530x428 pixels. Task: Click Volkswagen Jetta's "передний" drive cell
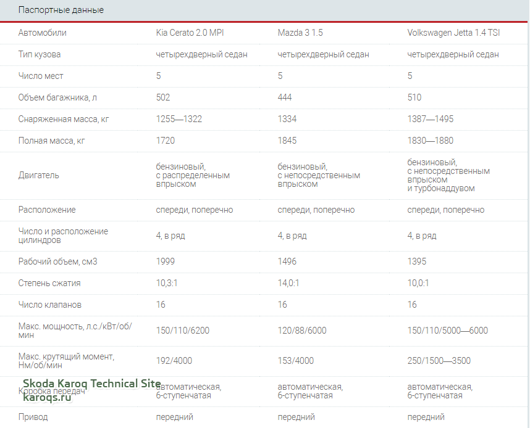click(x=426, y=417)
